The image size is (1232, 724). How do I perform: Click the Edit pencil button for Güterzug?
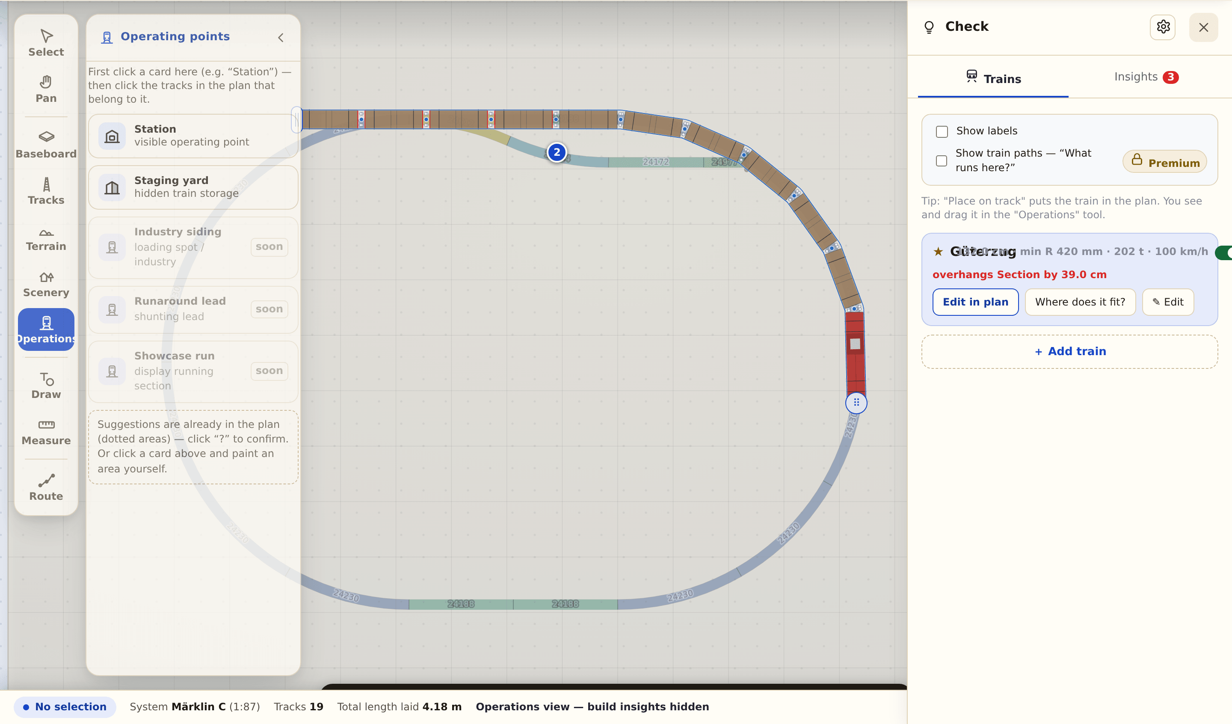coord(1167,302)
